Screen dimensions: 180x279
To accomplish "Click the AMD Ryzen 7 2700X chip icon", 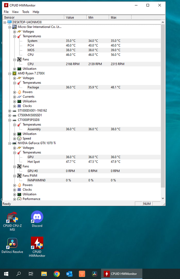I will (14, 73).
